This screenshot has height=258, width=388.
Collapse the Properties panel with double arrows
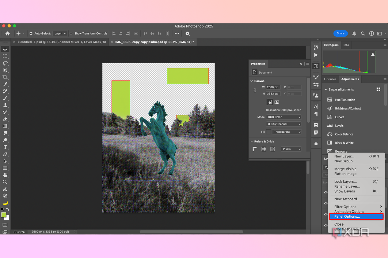click(x=301, y=64)
